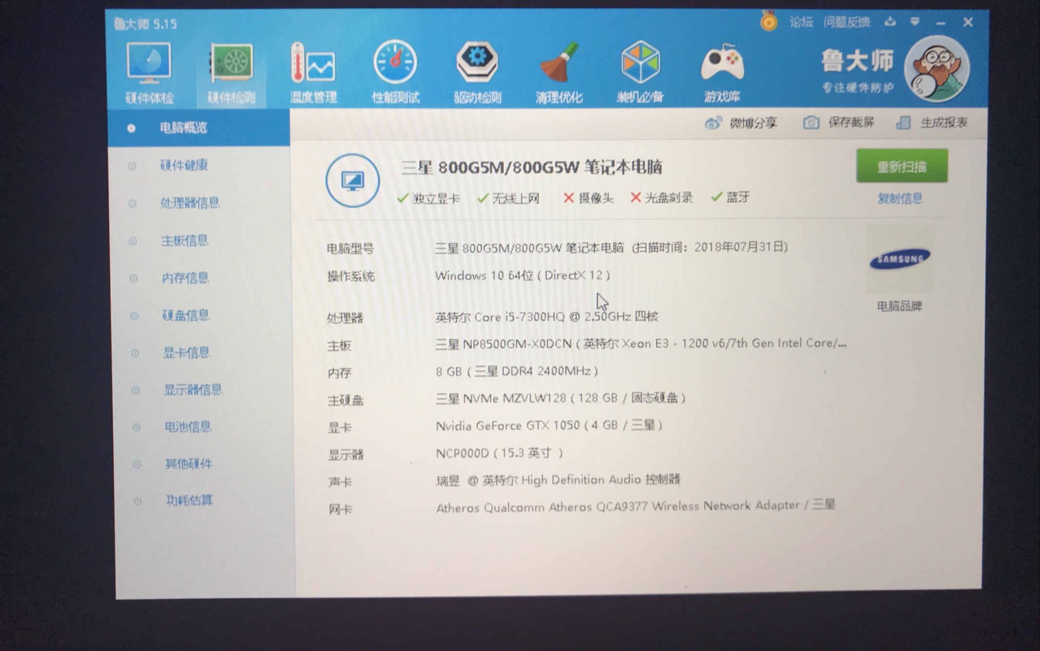Click the 鲁大师 mascot avatar
The image size is (1040, 651).
936,68
